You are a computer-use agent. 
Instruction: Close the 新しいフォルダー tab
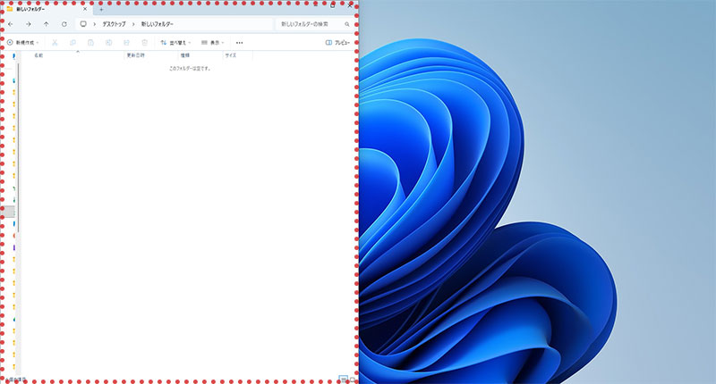click(x=85, y=9)
